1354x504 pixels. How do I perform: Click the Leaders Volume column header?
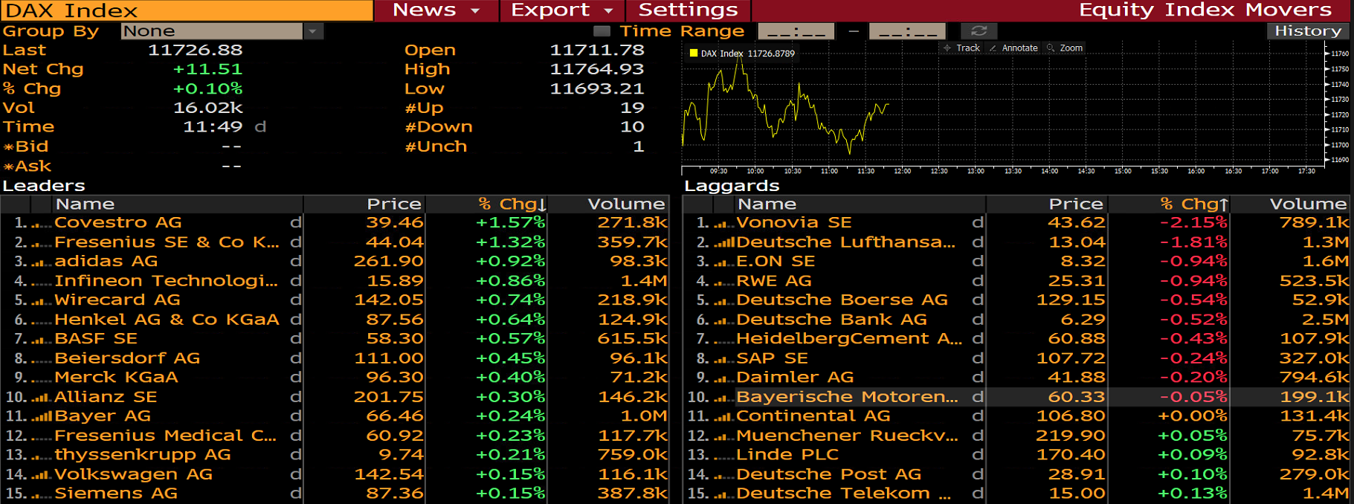pyautogui.click(x=609, y=204)
